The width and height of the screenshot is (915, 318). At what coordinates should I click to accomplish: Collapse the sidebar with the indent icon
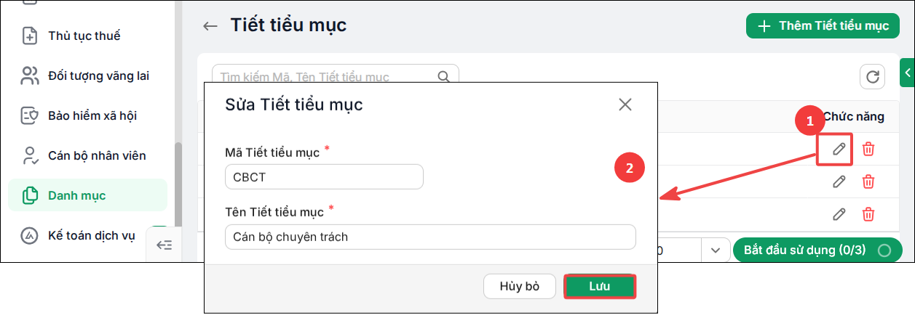pos(165,245)
